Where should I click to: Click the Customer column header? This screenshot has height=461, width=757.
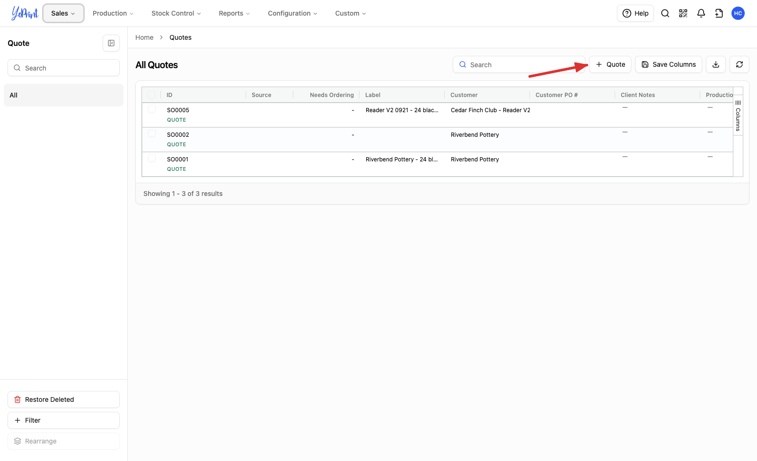tap(487, 95)
